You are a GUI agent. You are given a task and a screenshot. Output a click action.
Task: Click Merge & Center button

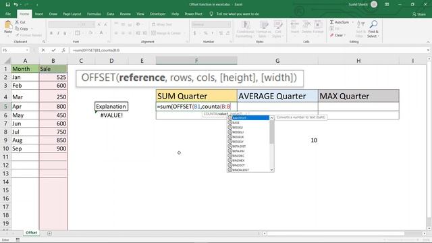pyautogui.click(x=166, y=33)
